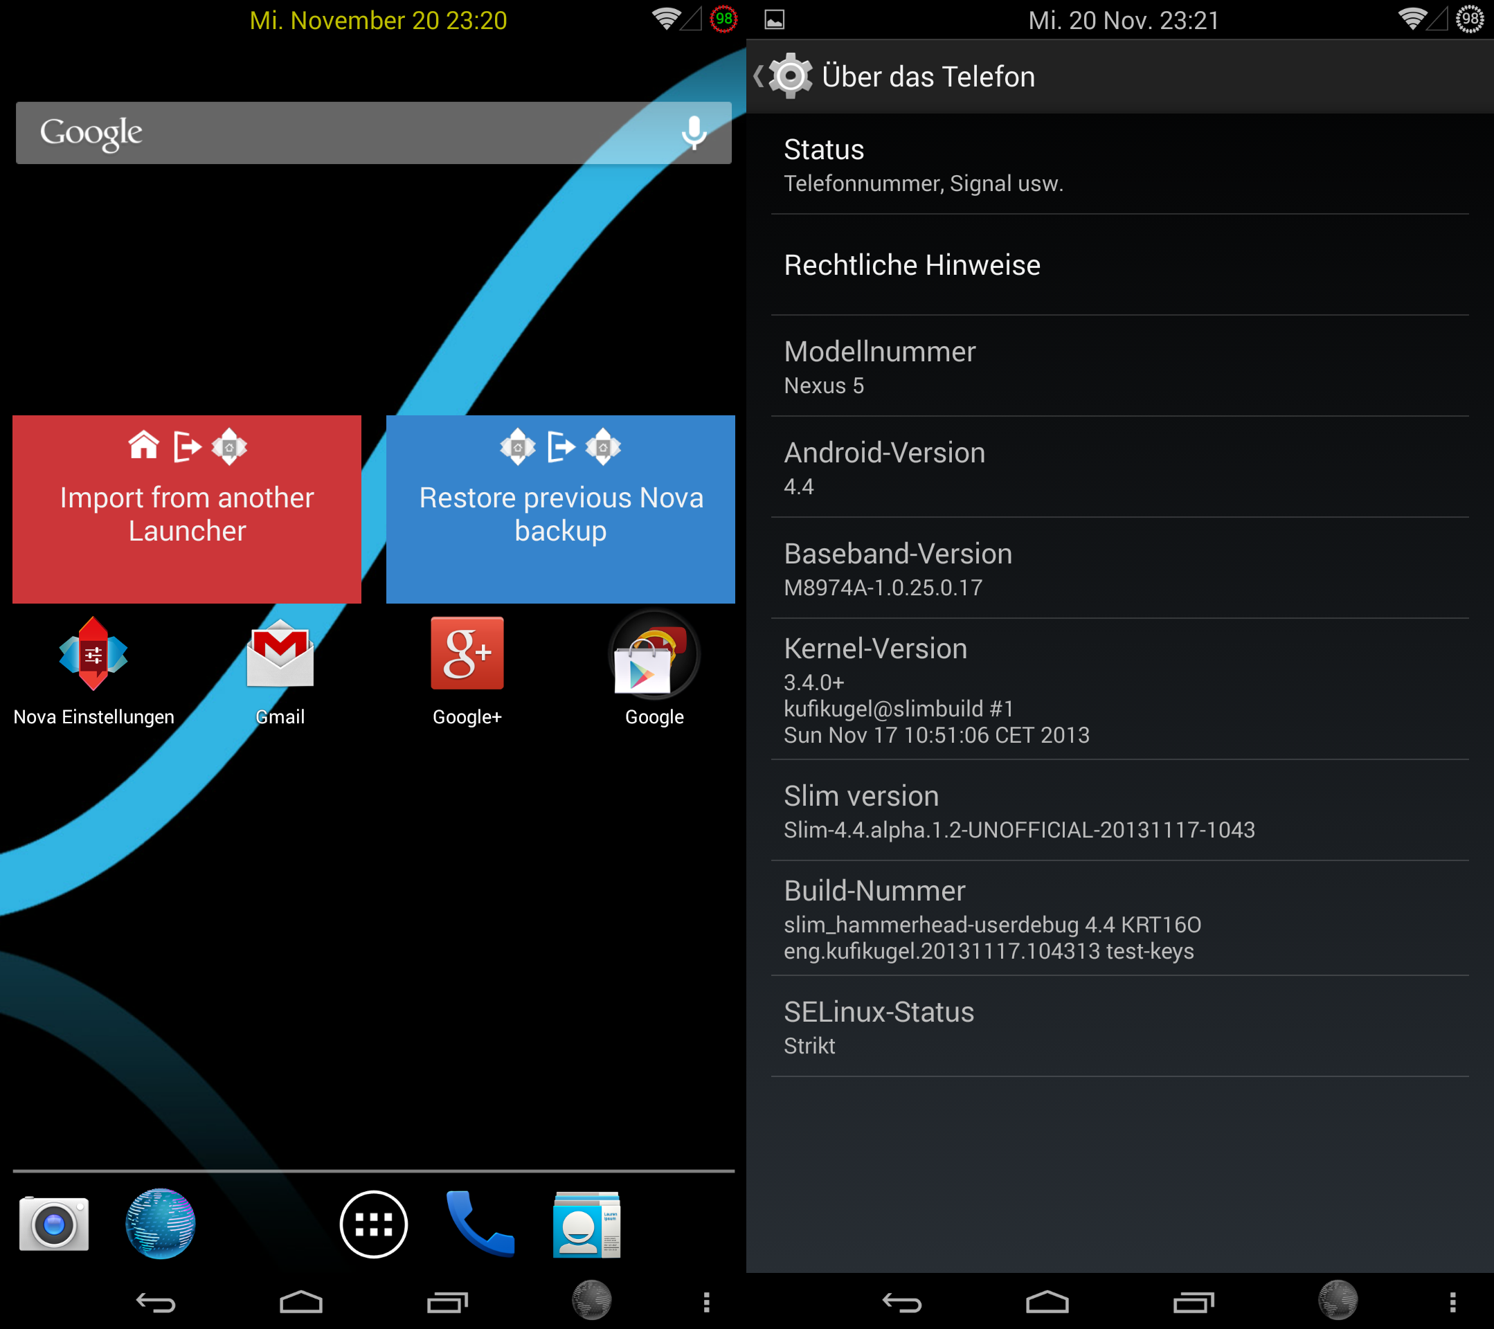Tap the Wi-Fi icon on home screen status bar
Screen dimensions: 1494x1329
pos(666,19)
